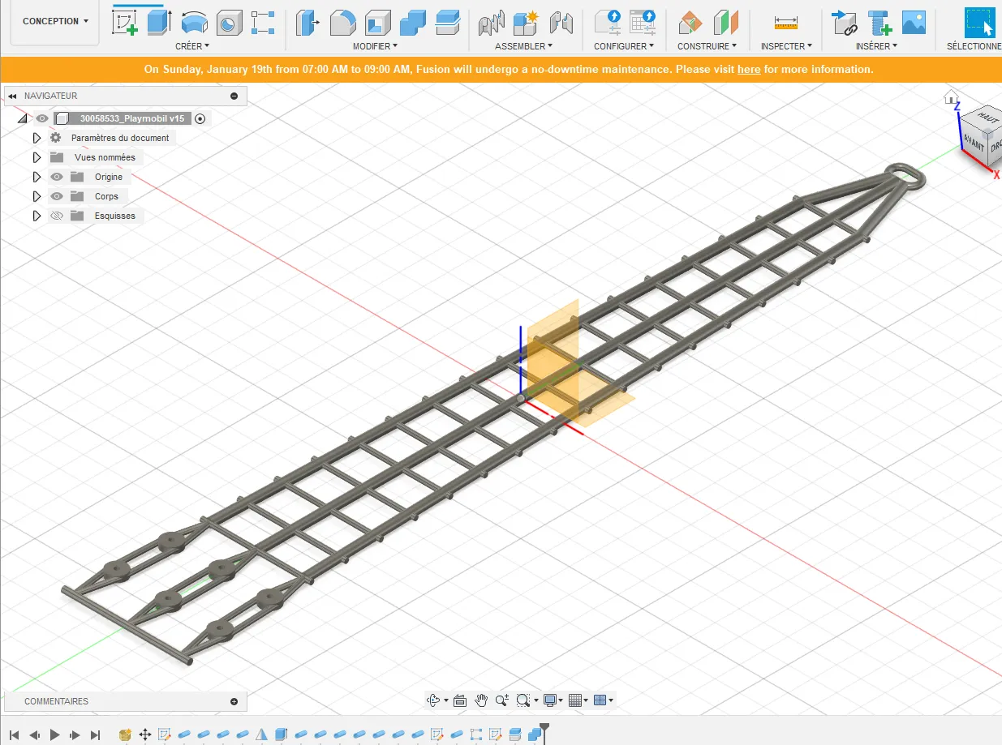This screenshot has height=745, width=1002.
Task: Click the Hole tool icon
Action: (229, 22)
